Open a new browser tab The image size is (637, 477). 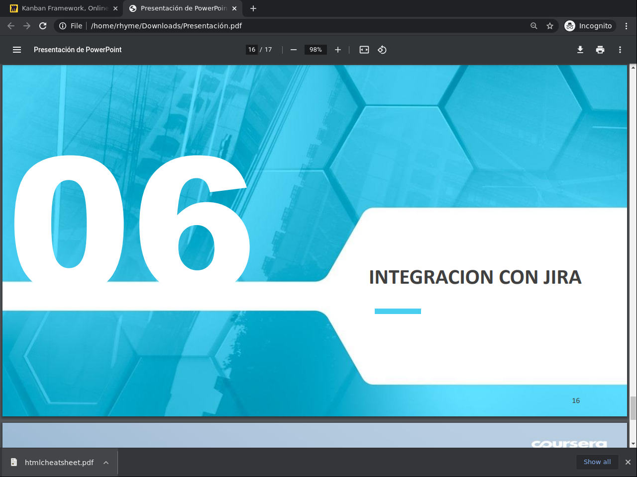click(253, 8)
